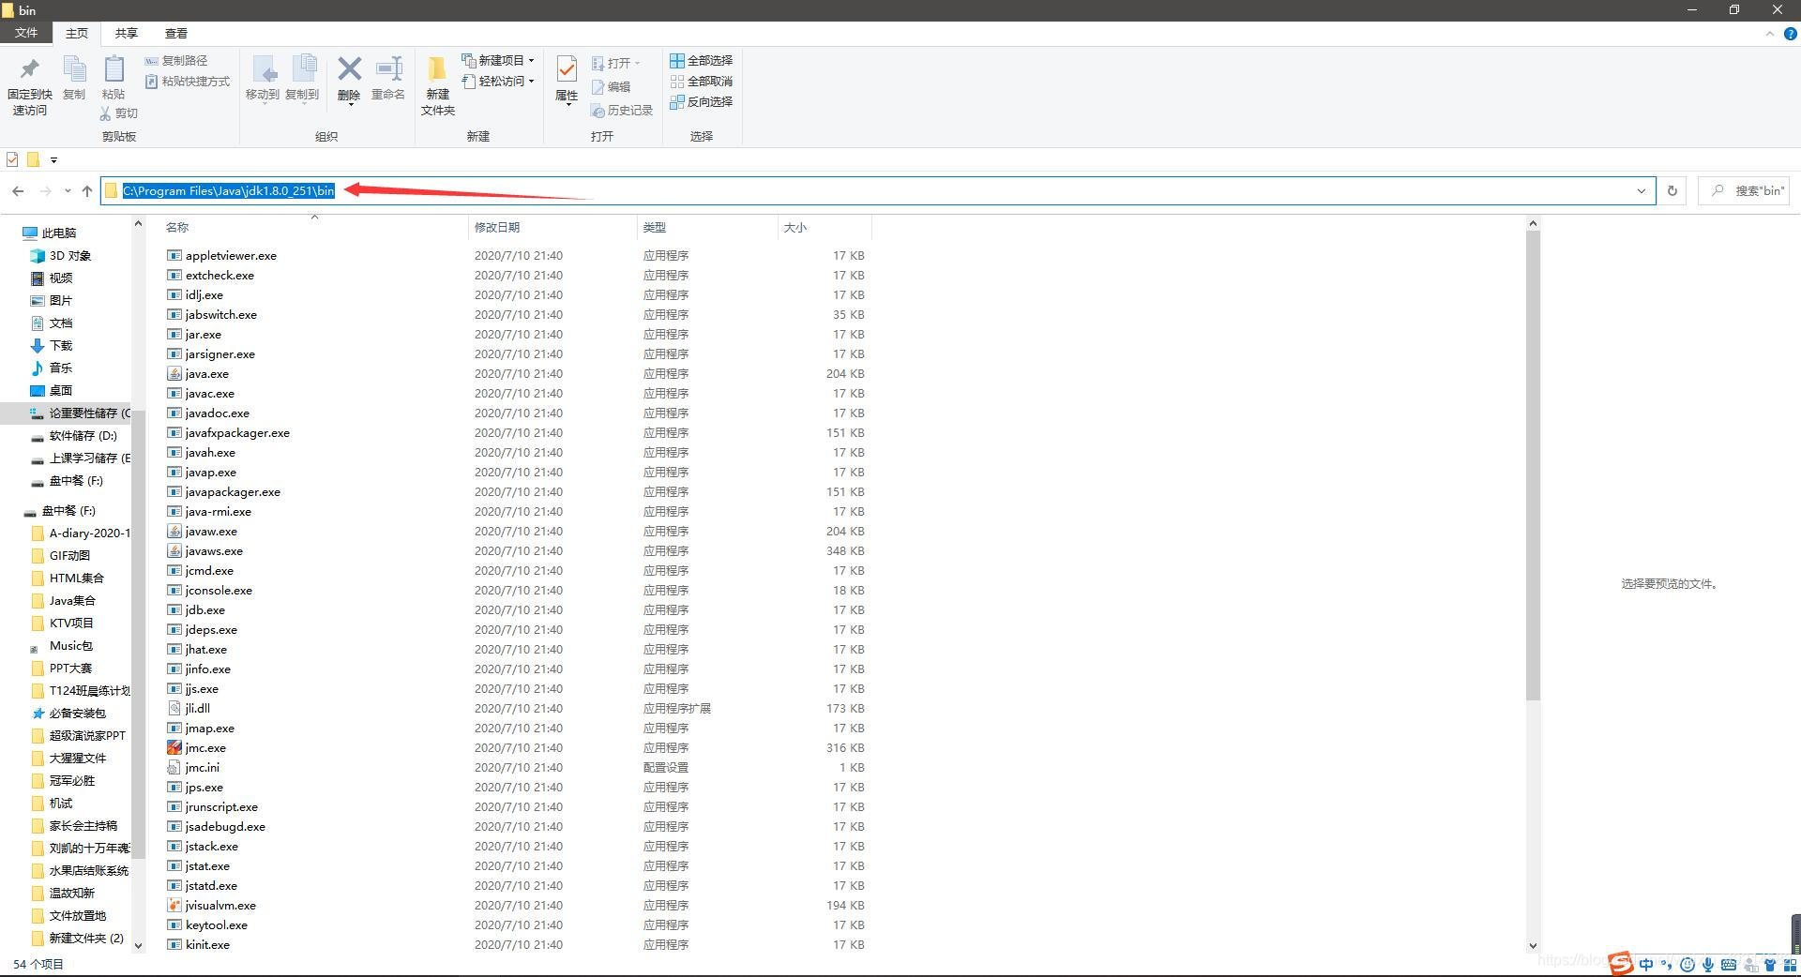The image size is (1801, 977).
Task: Open the Help question mark icon
Action: point(1790,34)
